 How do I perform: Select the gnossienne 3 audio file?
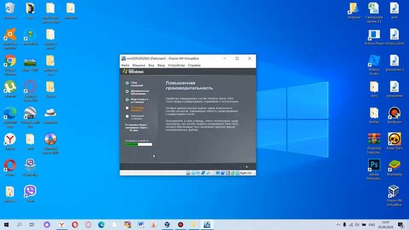(394, 63)
